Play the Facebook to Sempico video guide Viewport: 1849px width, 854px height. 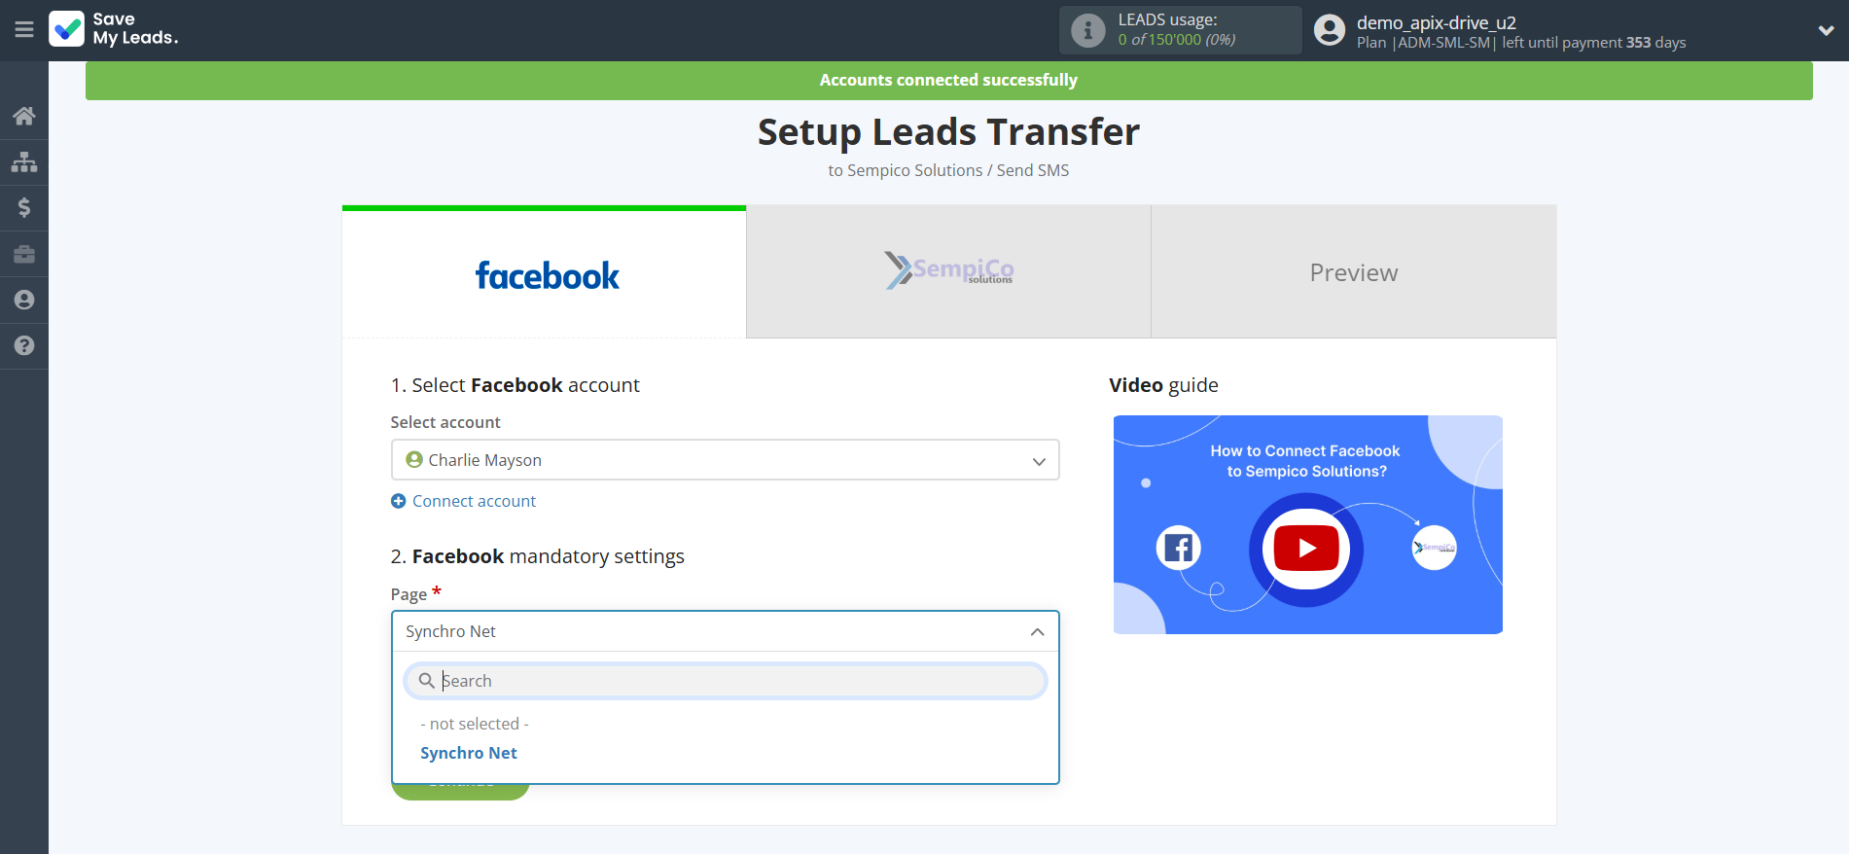click(x=1306, y=550)
